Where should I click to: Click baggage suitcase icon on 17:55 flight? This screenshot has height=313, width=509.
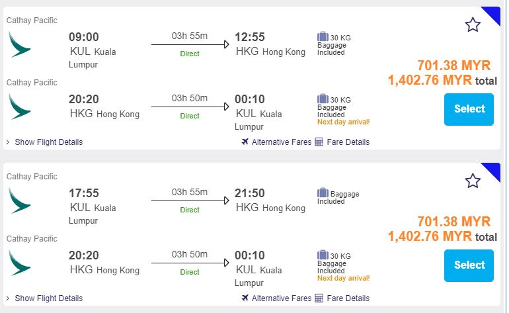tap(323, 193)
